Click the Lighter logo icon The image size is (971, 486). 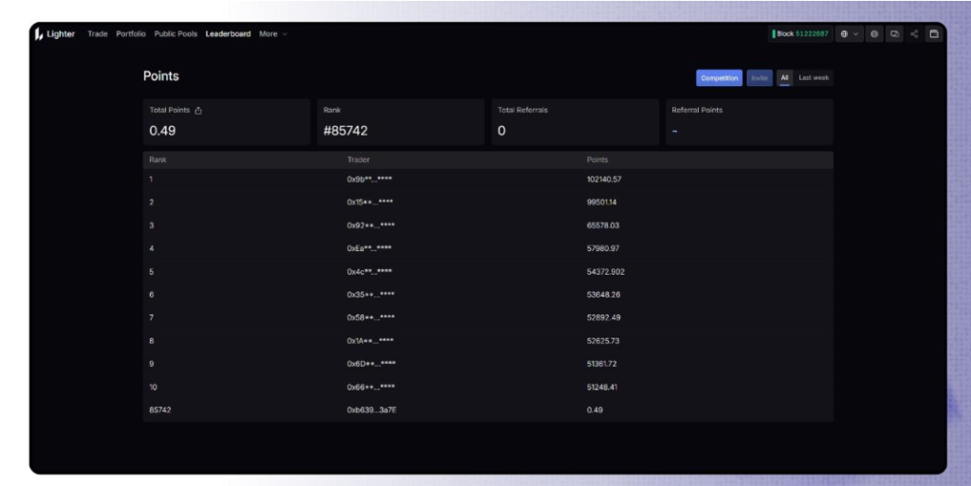(39, 34)
